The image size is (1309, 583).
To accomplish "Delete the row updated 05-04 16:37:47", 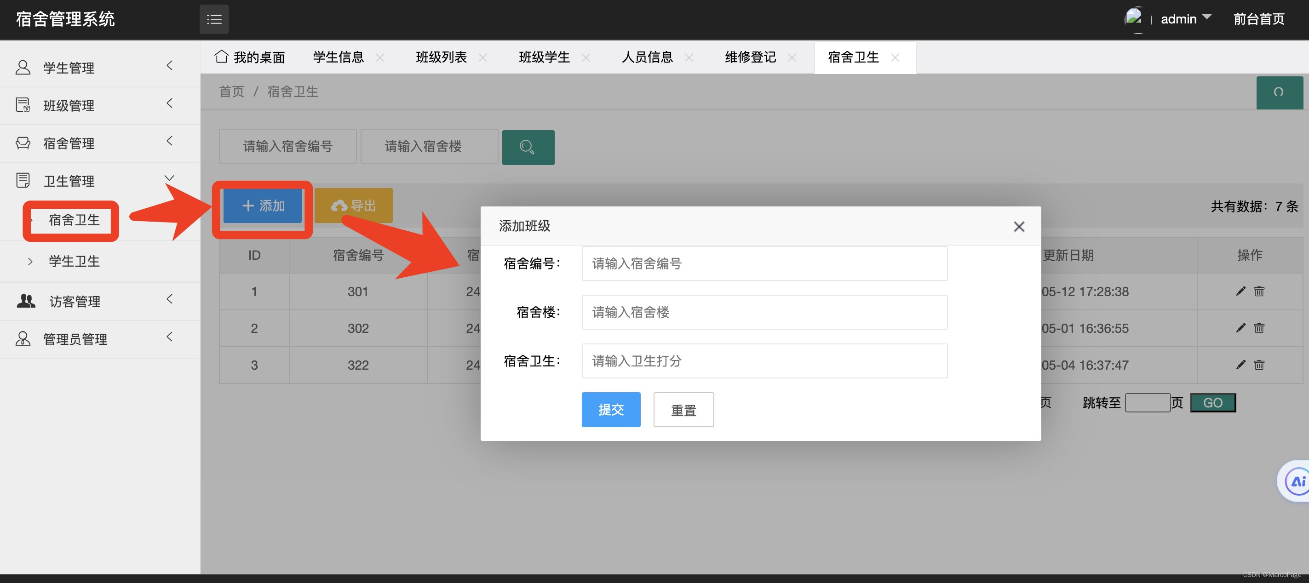I will pos(1259,365).
